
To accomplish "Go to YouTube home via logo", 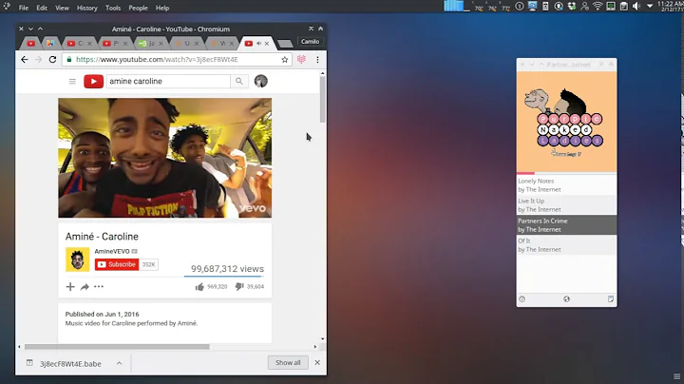I will pos(93,82).
